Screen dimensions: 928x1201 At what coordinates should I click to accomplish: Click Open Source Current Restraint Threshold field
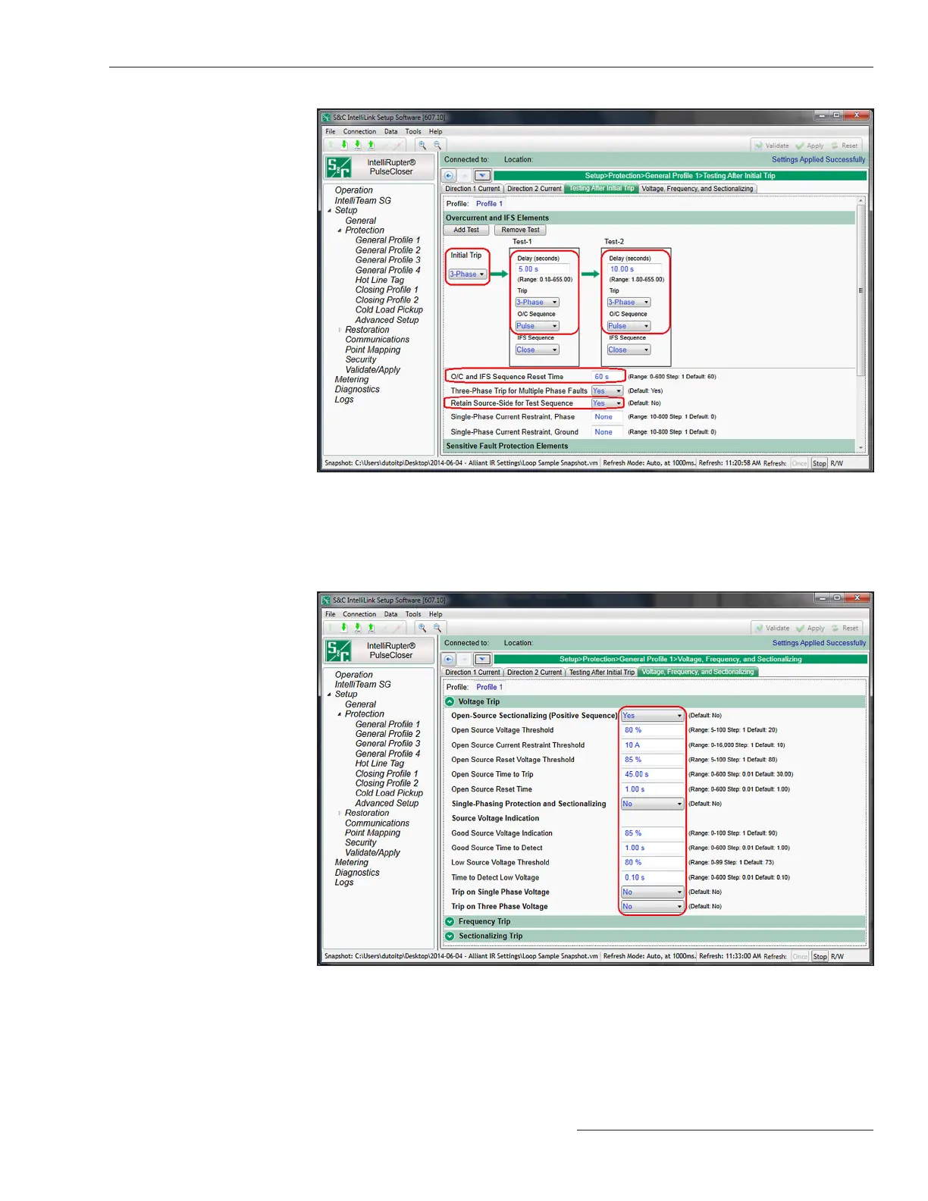652,745
